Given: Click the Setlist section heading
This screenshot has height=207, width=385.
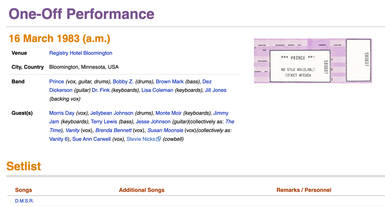Looking at the screenshot, I should (x=24, y=166).
